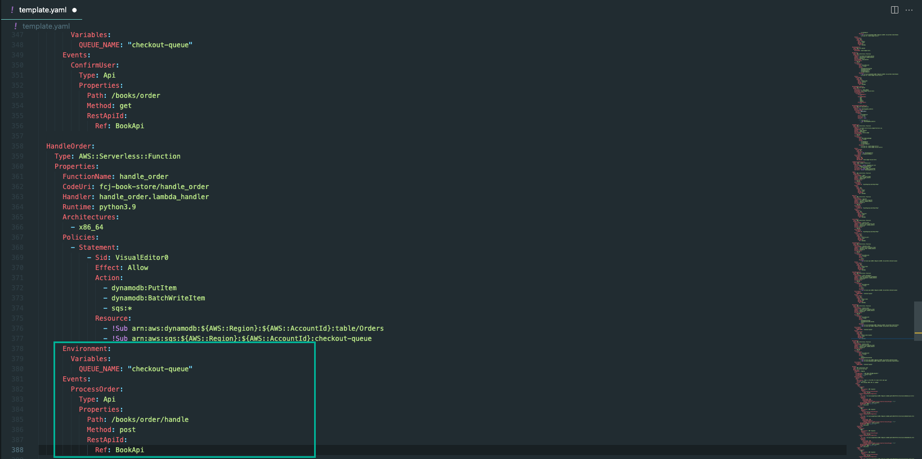Screen dimensions: 922x459
Task: Click the split editor icon
Action: coord(894,10)
